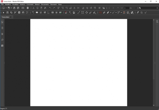This screenshot has height=110, width=159.
Task: Open the Visualizza menu
Action: (15, 4)
